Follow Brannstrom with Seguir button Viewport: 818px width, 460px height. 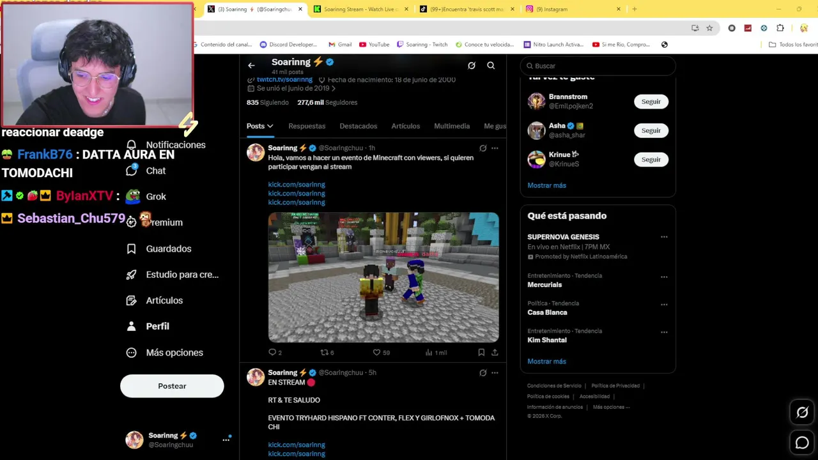651,102
